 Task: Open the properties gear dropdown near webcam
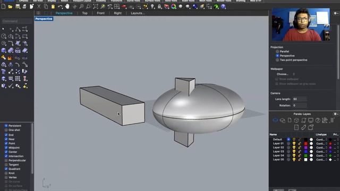coord(336,13)
